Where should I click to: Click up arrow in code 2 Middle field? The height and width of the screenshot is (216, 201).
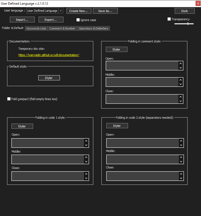click(x=181, y=157)
